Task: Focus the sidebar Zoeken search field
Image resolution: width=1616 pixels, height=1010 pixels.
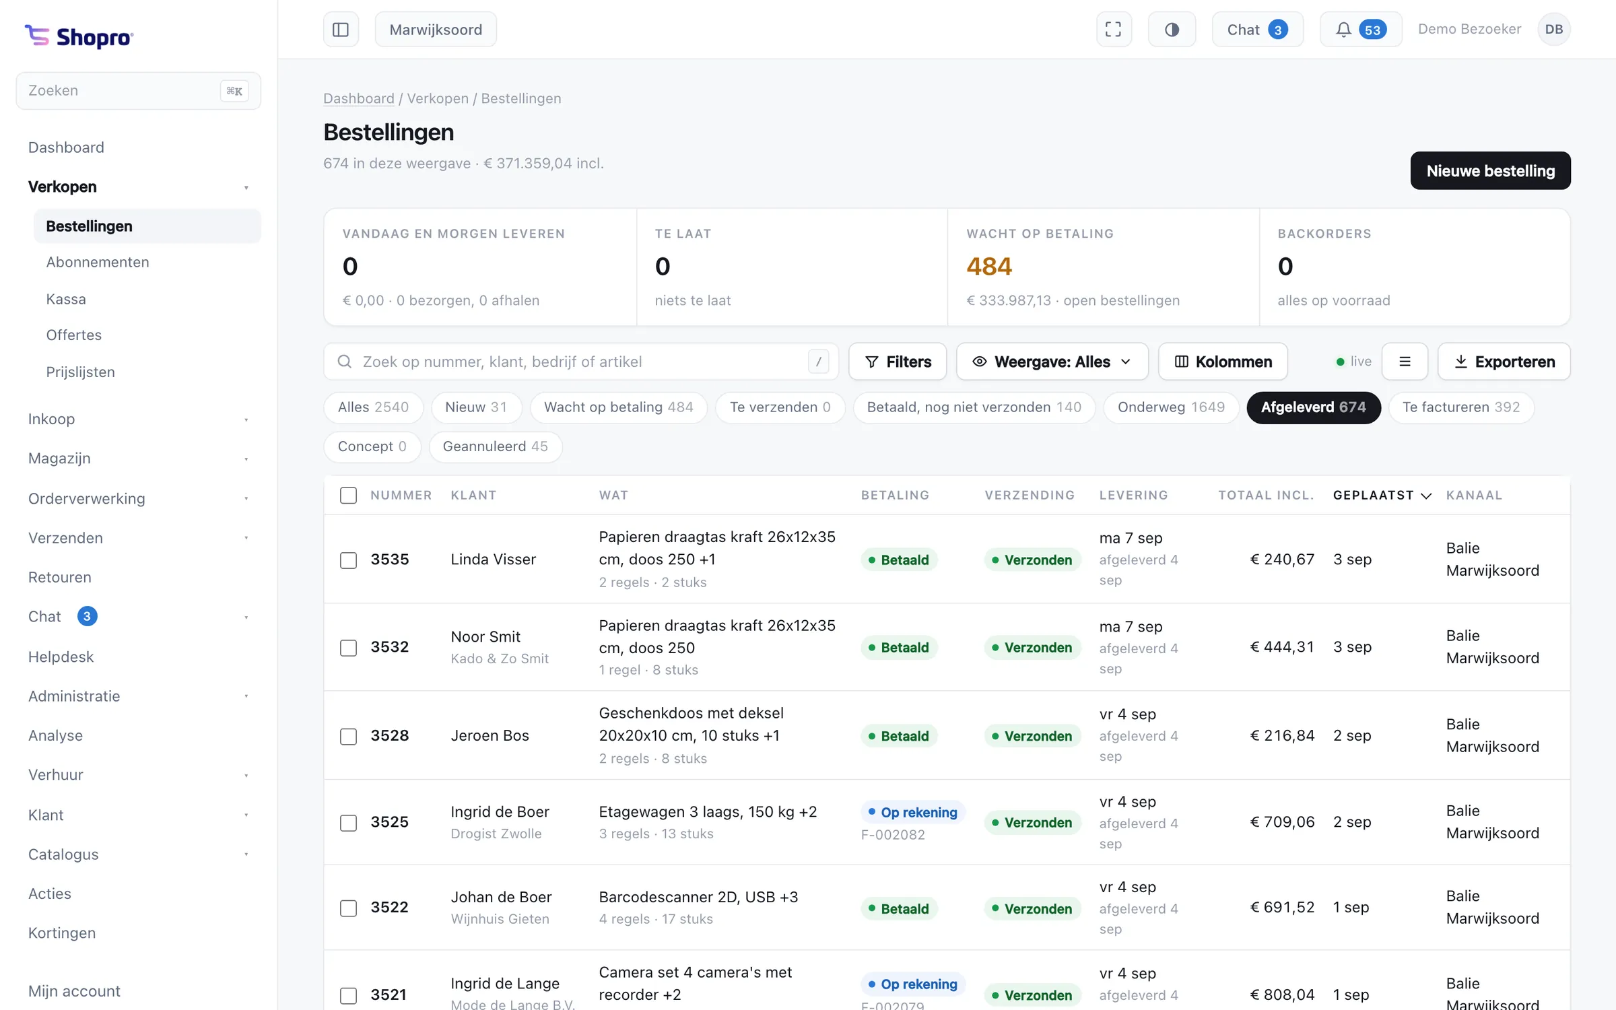Action: [139, 91]
